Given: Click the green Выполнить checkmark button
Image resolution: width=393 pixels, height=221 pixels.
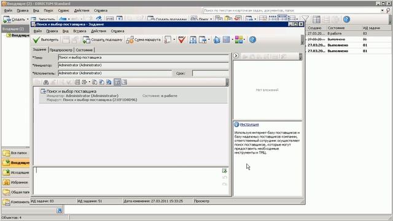Looking at the screenshot, I should point(46,39).
